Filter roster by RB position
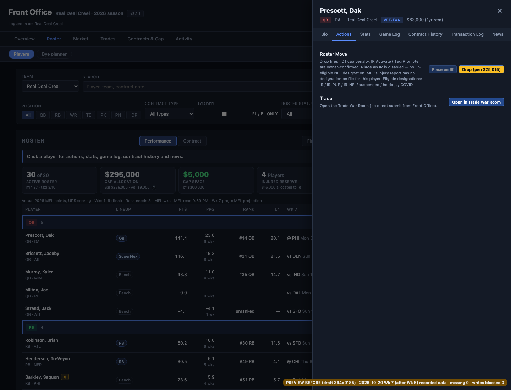Screen dimensions: 511x390 pos(58,115)
